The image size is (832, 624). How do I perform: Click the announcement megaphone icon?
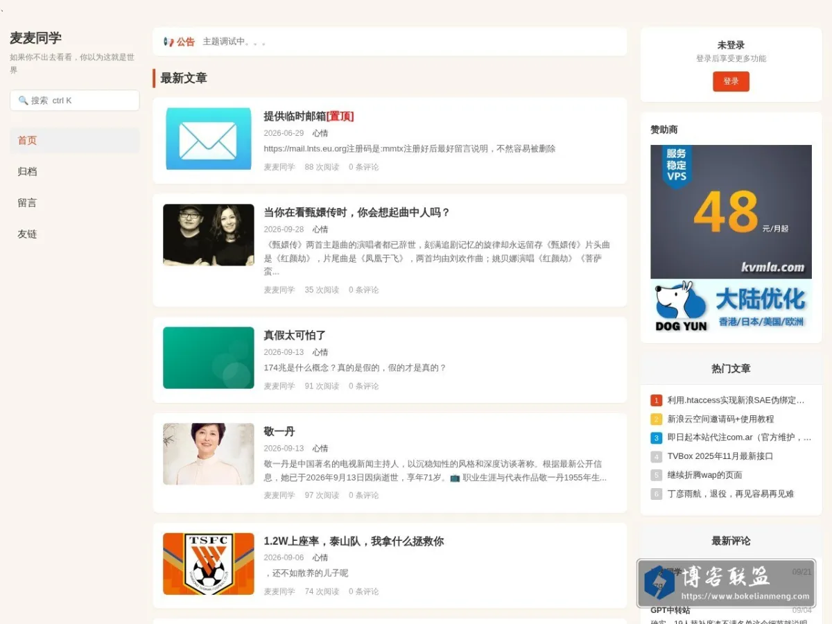(x=168, y=42)
